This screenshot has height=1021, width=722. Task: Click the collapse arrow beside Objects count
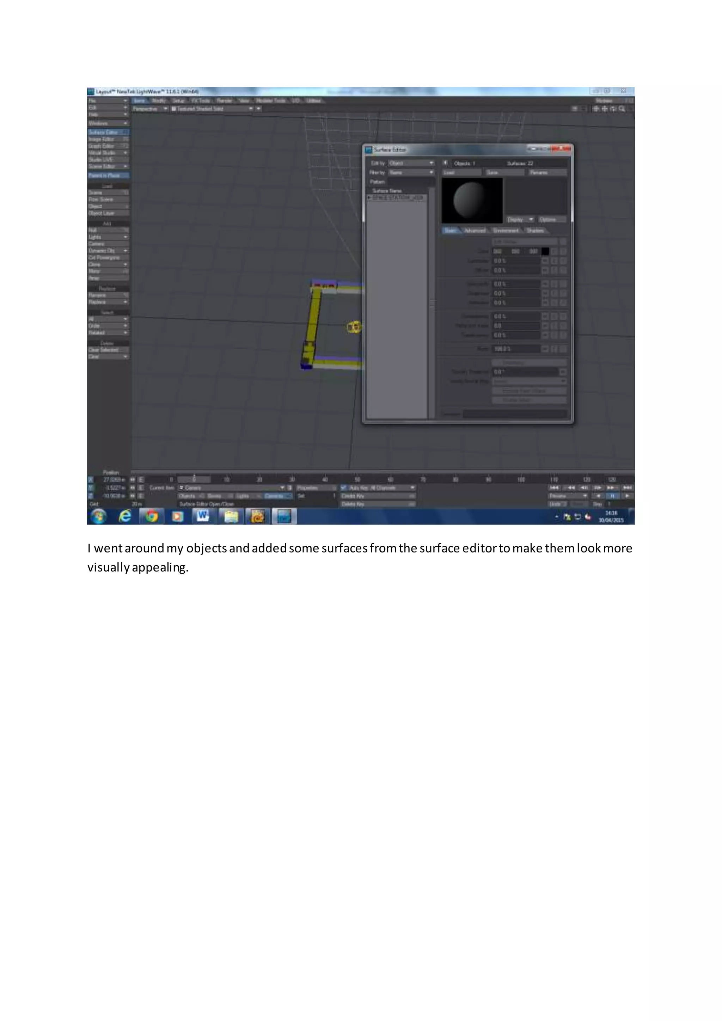[446, 163]
